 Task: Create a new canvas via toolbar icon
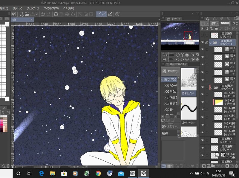pos(22,14)
